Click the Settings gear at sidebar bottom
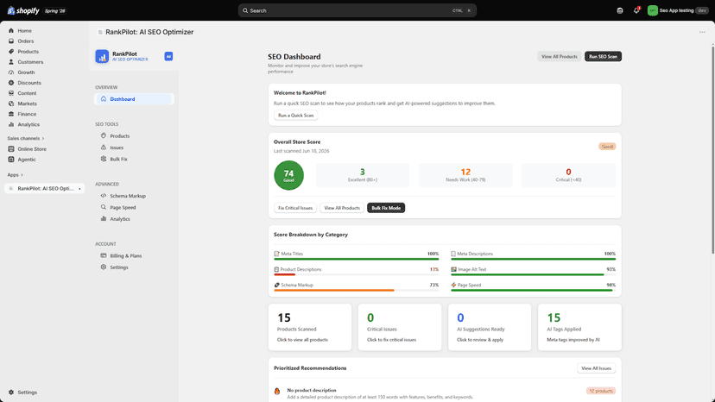The width and height of the screenshot is (715, 402). (11, 392)
